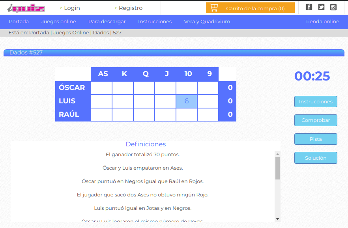Image resolution: width=348 pixels, height=228 pixels.
Task: Select Luis's AS cell
Action: pyautogui.click(x=101, y=101)
